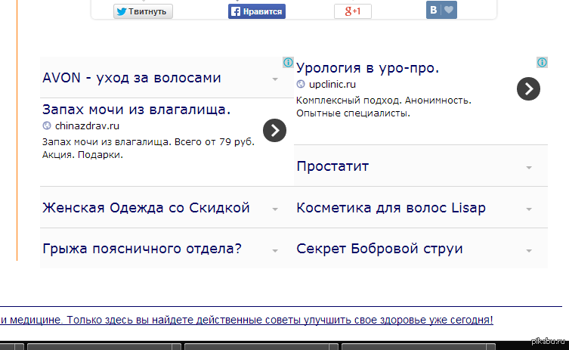Open the 'Запах мочи из влагалища.' ad headline
This screenshot has width=569, height=350.
click(x=137, y=110)
